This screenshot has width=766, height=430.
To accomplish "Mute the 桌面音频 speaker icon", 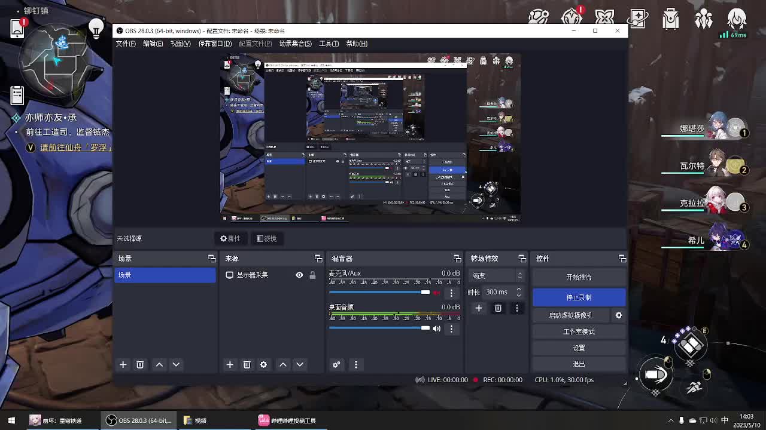I will point(436,328).
